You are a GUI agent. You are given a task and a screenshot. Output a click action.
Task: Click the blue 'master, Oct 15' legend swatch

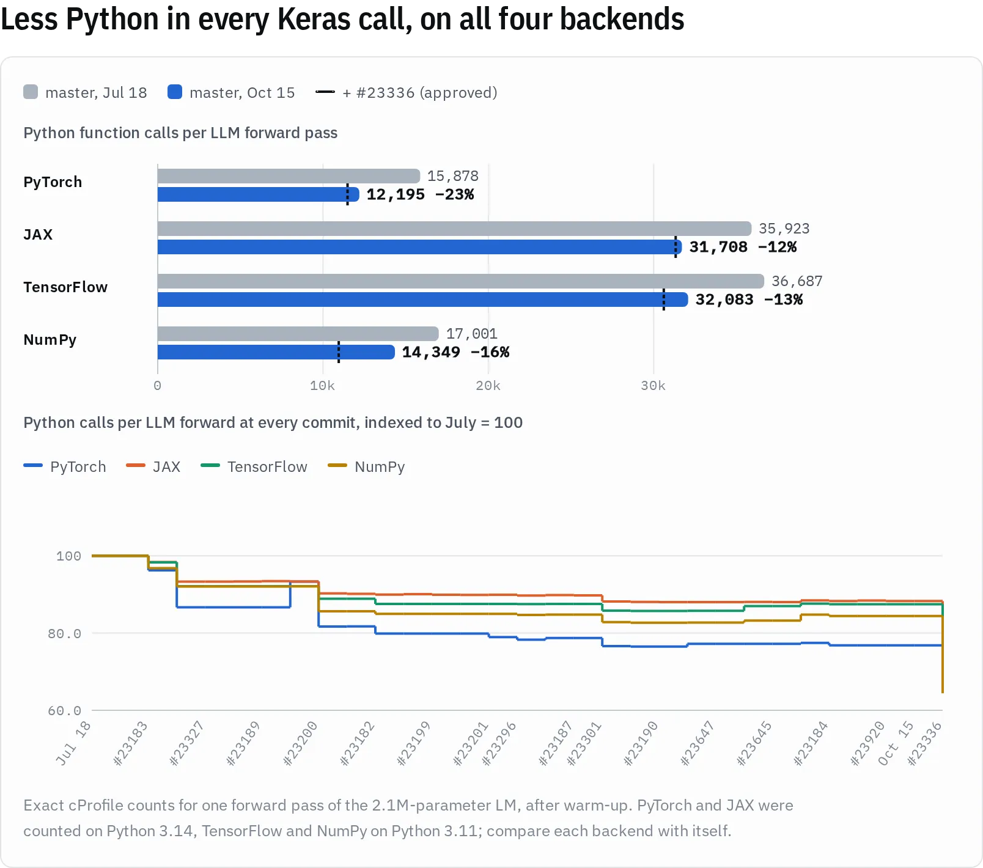[x=175, y=92]
